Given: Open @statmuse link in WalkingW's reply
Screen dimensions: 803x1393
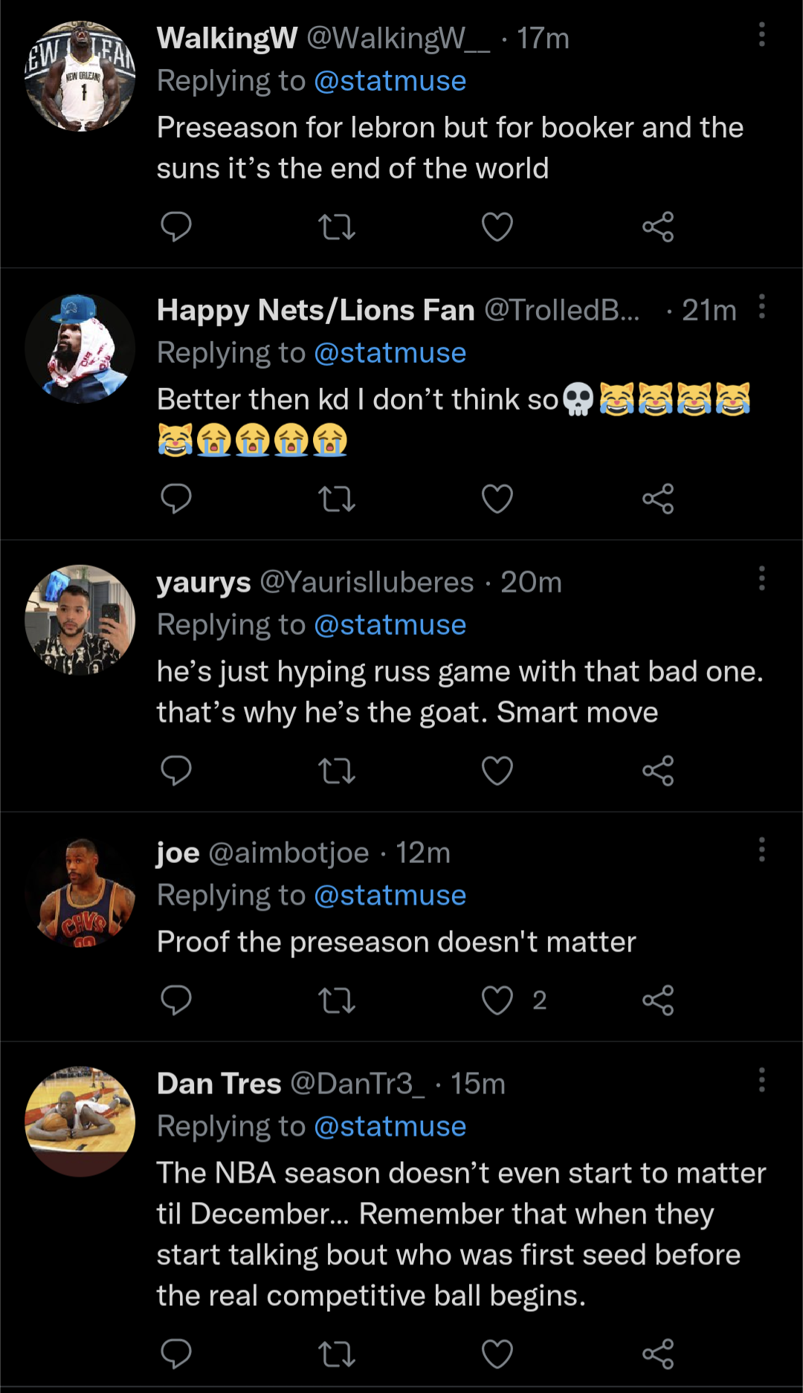Looking at the screenshot, I should click(390, 81).
